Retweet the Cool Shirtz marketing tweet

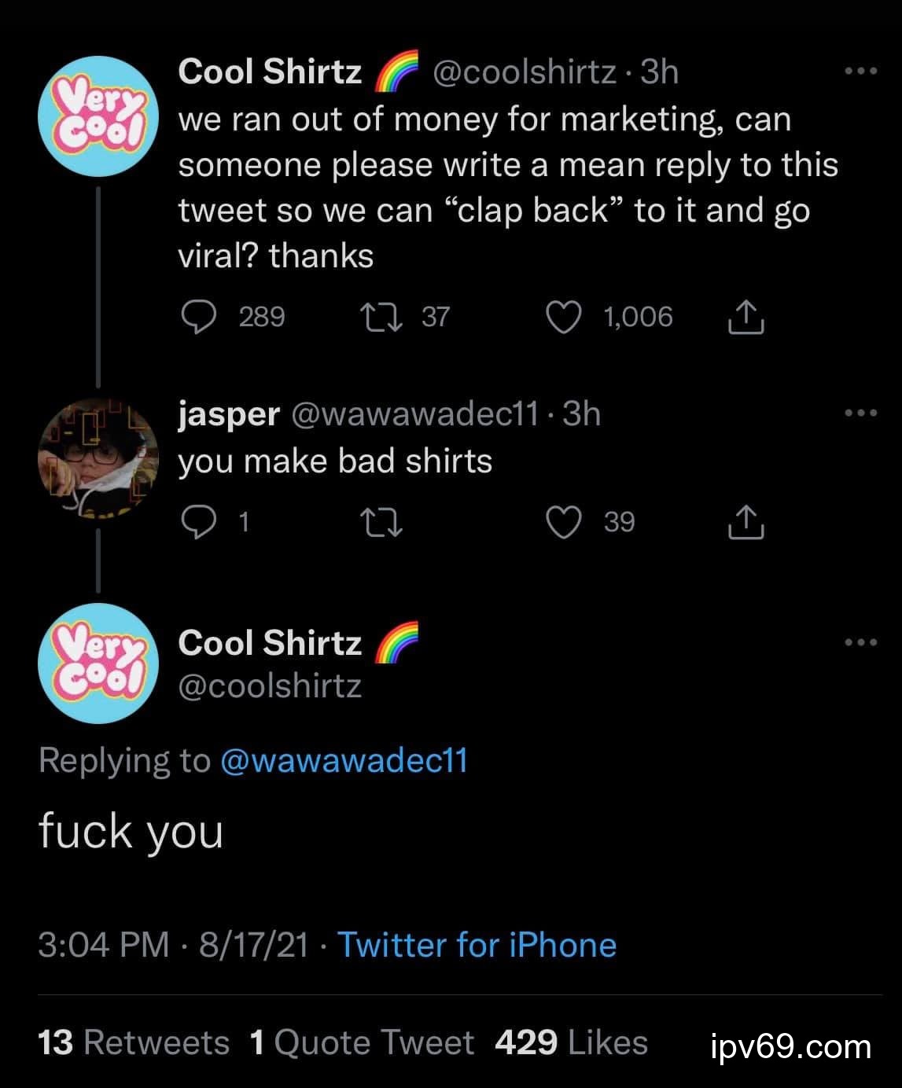pyautogui.click(x=381, y=318)
